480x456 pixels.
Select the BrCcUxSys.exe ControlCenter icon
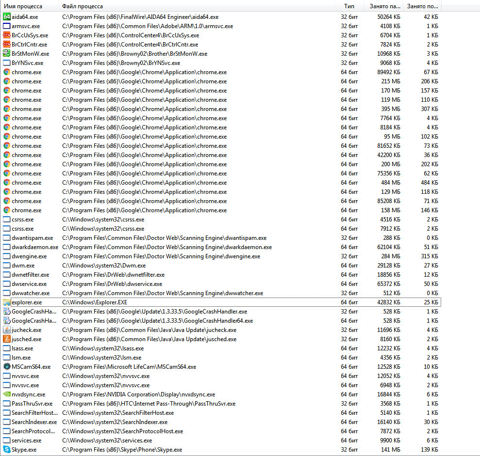pos(6,35)
